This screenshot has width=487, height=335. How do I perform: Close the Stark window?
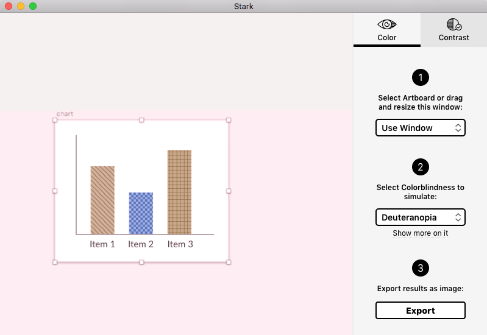[9, 6]
